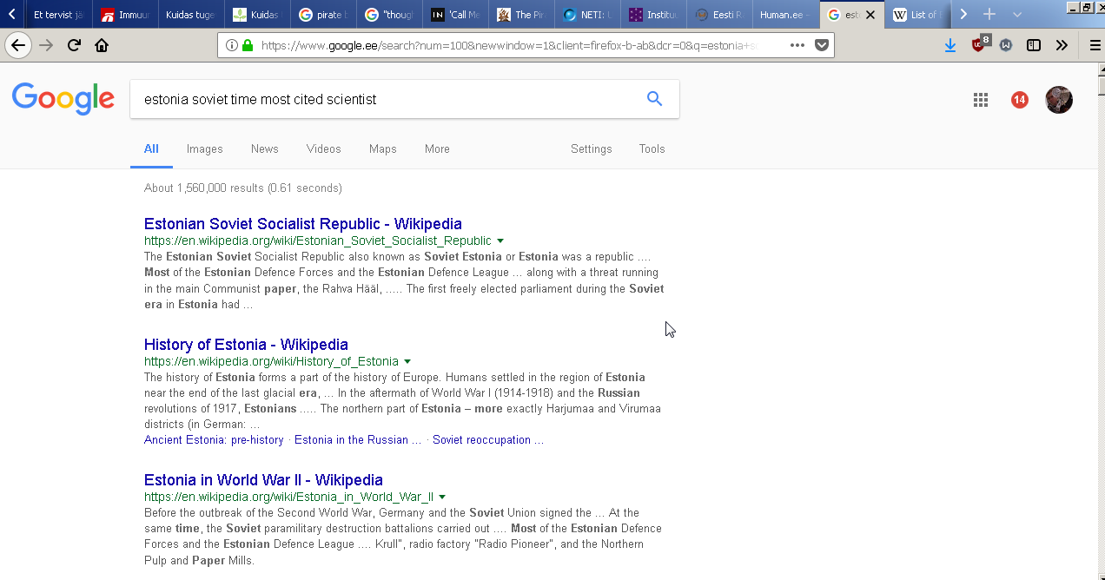
Task: List all open tabs
Action: coord(1017,15)
